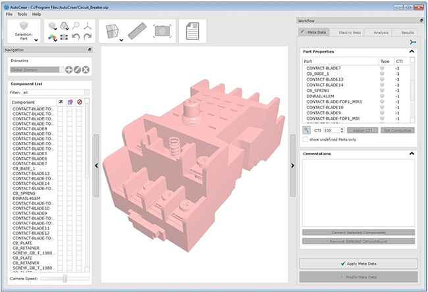This screenshot has width=428, height=292.
Task: Select the Meta Data tab
Action: coord(314,32)
